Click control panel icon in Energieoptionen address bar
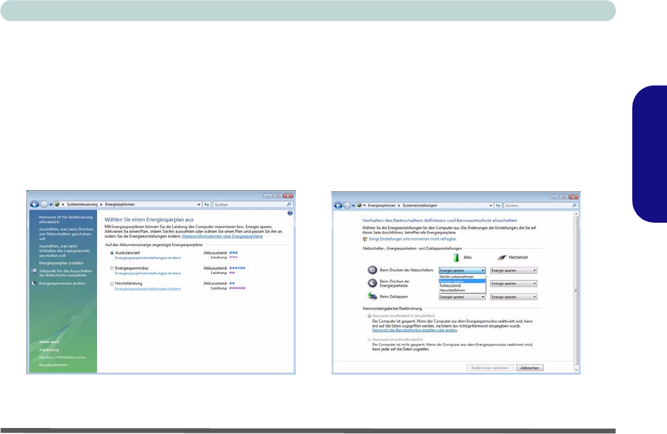 (x=57, y=205)
